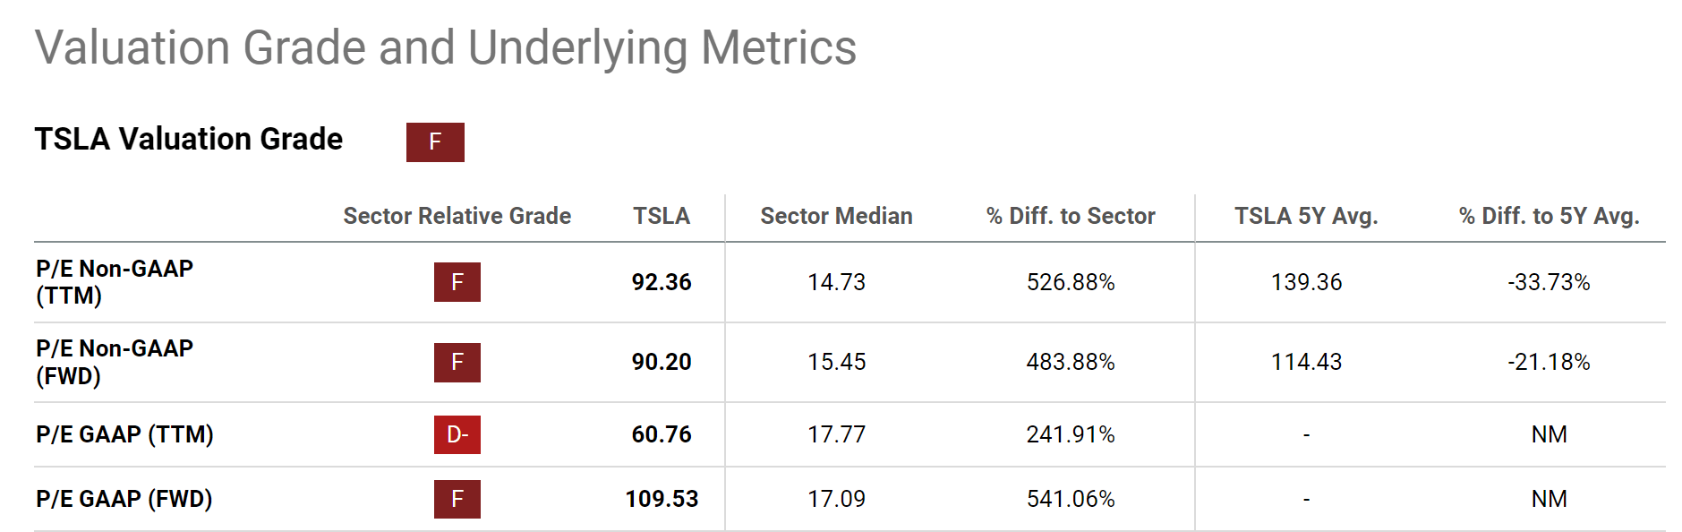Select the P/E GAAP (FWD) metric label
1682x532 pixels.
124,499
